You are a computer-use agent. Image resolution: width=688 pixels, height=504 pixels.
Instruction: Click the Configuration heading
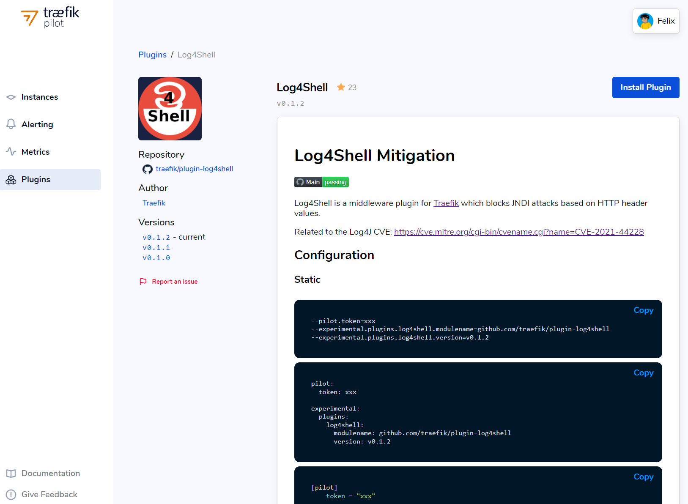point(334,255)
